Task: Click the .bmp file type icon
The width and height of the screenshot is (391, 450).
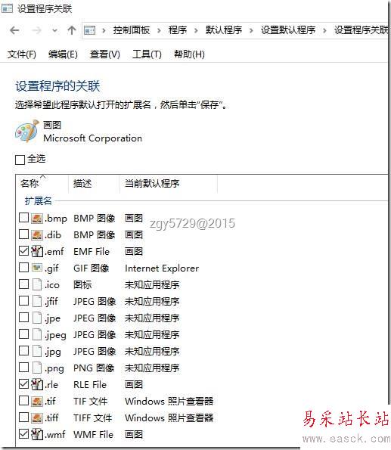Action: click(x=37, y=219)
